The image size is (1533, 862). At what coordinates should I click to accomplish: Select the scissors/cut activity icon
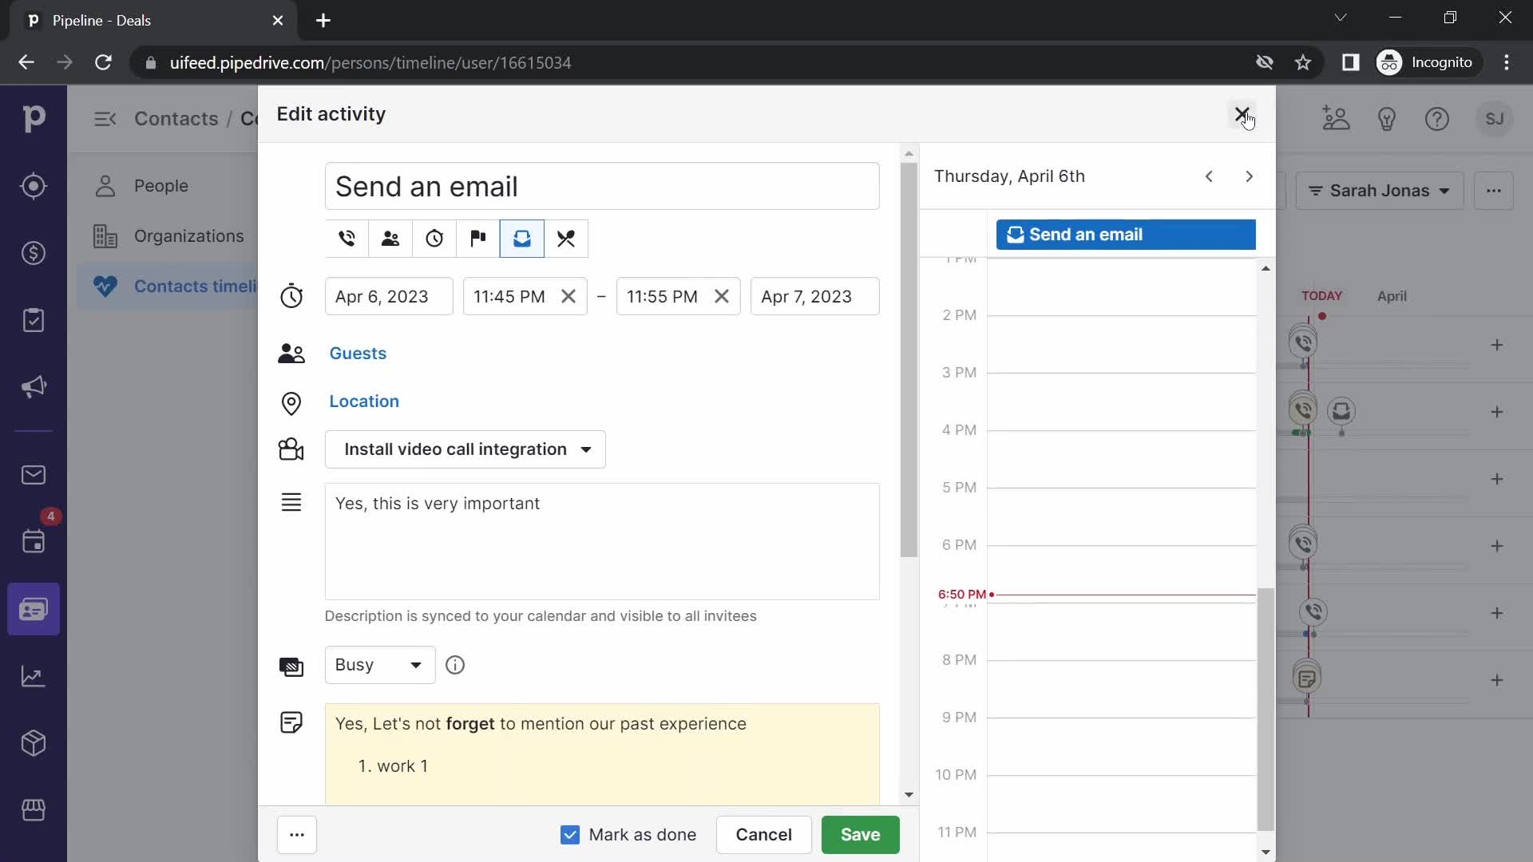tap(564, 238)
